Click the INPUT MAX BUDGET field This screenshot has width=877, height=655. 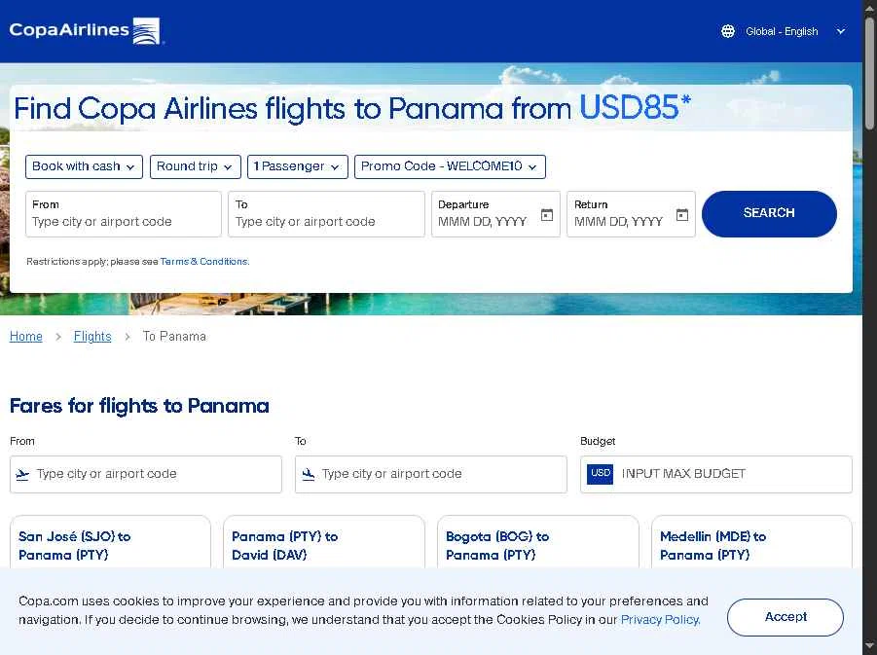[732, 474]
